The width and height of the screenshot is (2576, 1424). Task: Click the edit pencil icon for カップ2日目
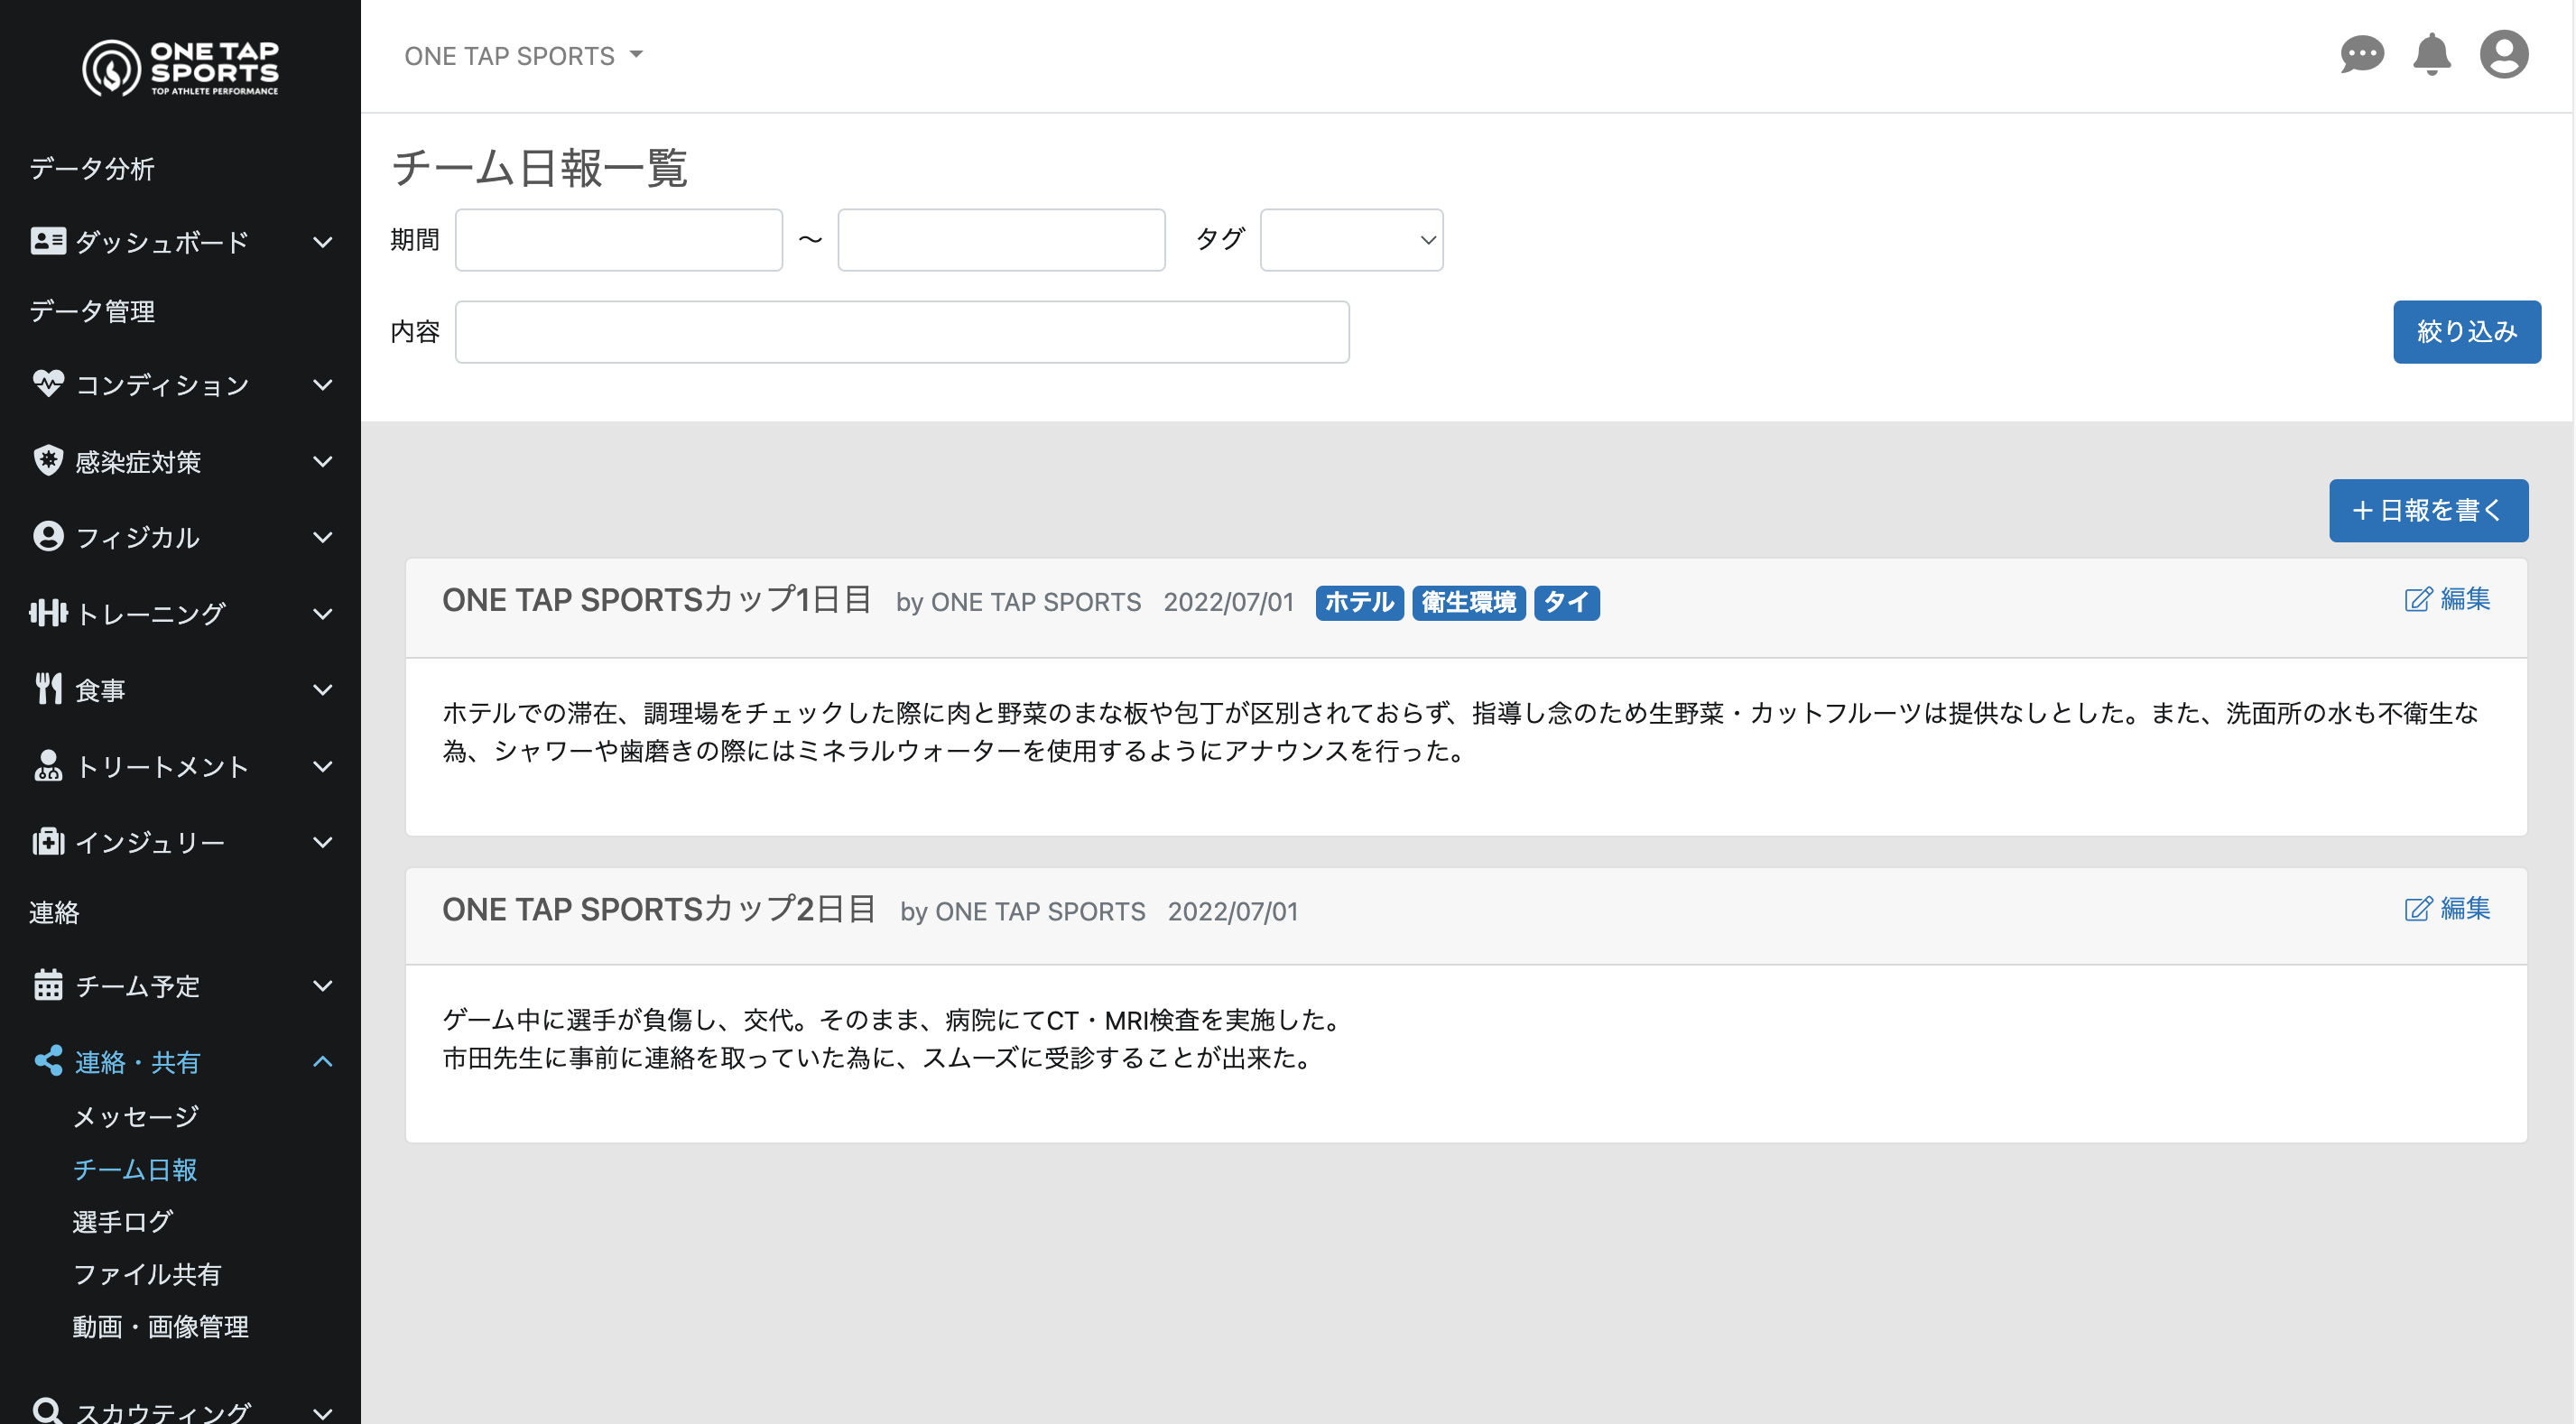coord(2418,908)
